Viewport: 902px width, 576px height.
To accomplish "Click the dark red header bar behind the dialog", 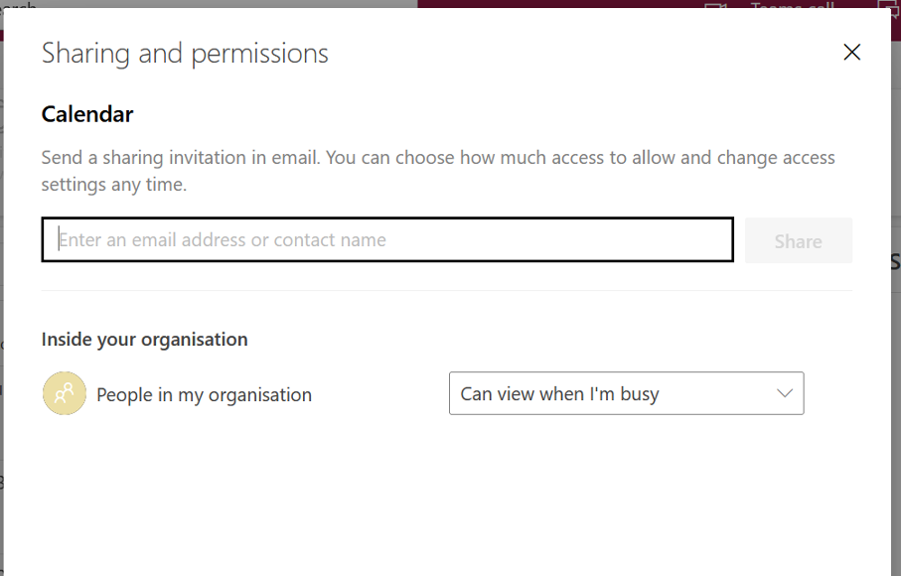I will tap(556, 5).
